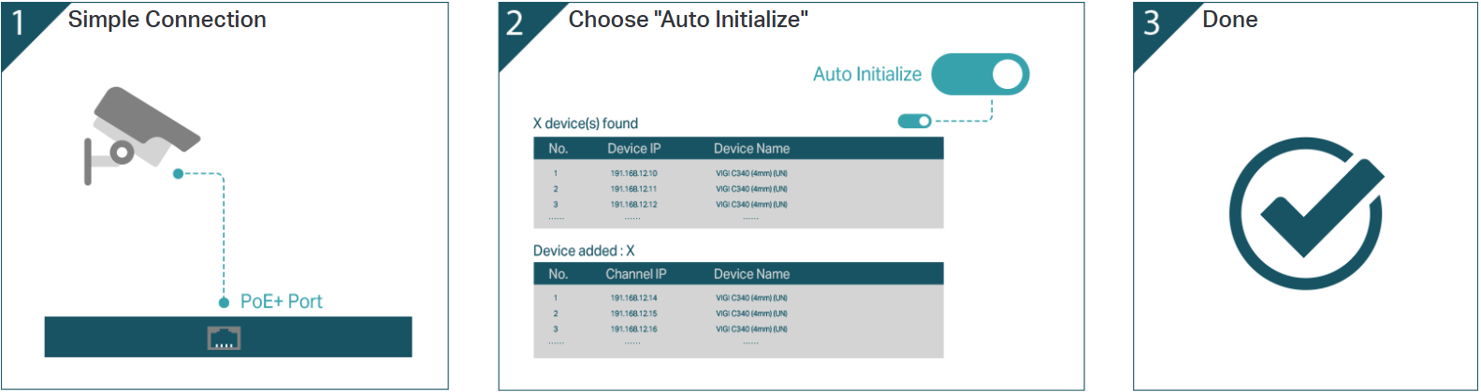Click the Ethernet port icon on the switch
This screenshot has width=1481, height=392.
click(x=224, y=338)
